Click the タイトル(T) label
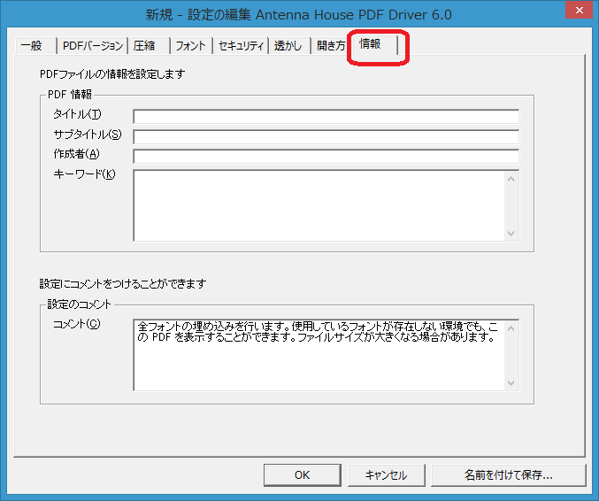Viewport: 599px width, 501px height. coord(77,114)
